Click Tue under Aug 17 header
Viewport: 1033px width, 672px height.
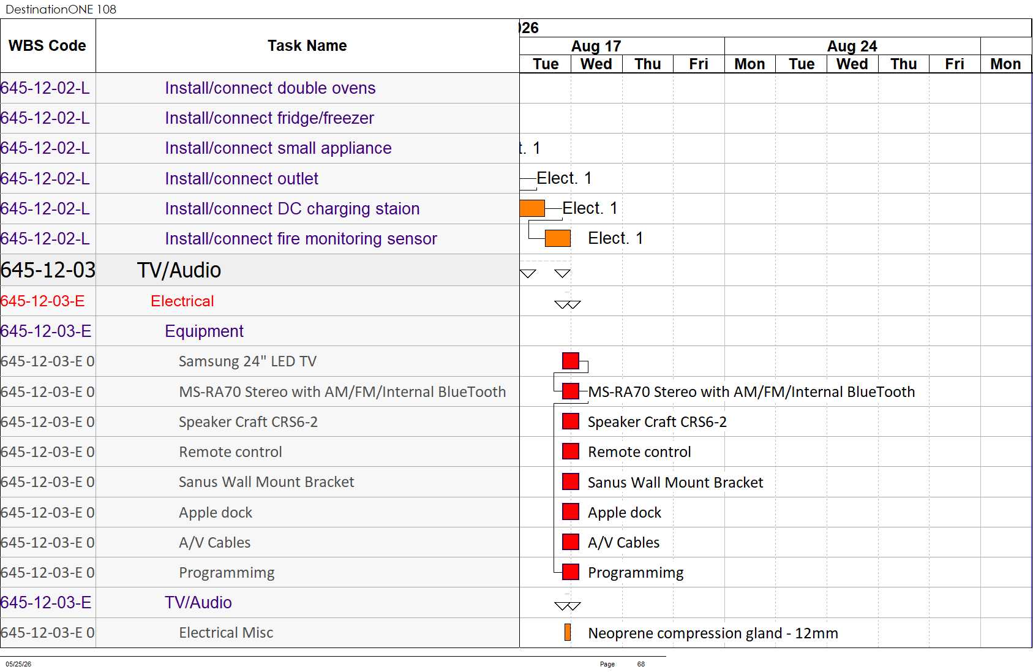pyautogui.click(x=546, y=64)
